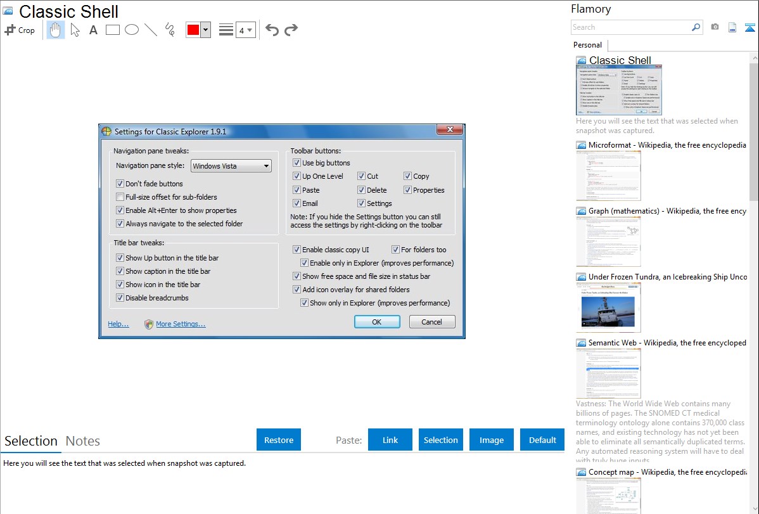Switch to the Notes tab

(x=83, y=441)
